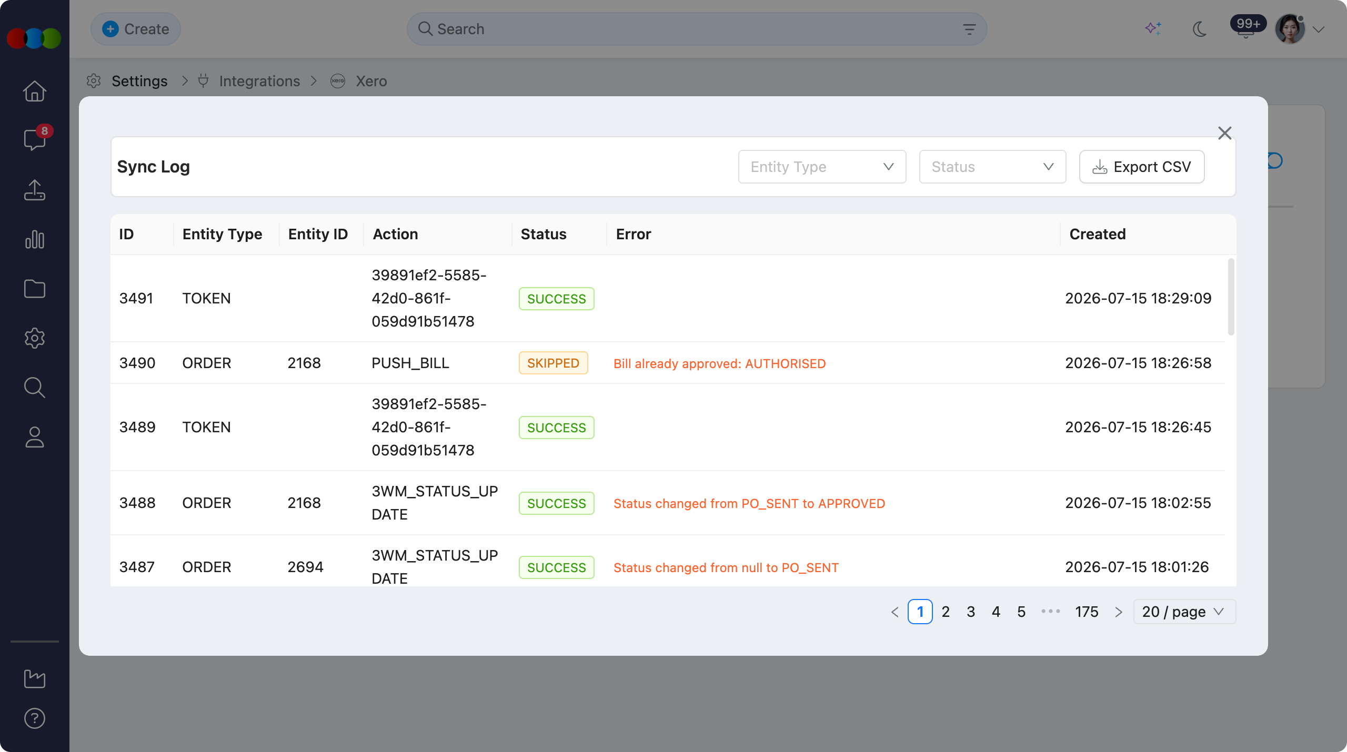Export the sync log as CSV
The image size is (1347, 752).
(1142, 167)
